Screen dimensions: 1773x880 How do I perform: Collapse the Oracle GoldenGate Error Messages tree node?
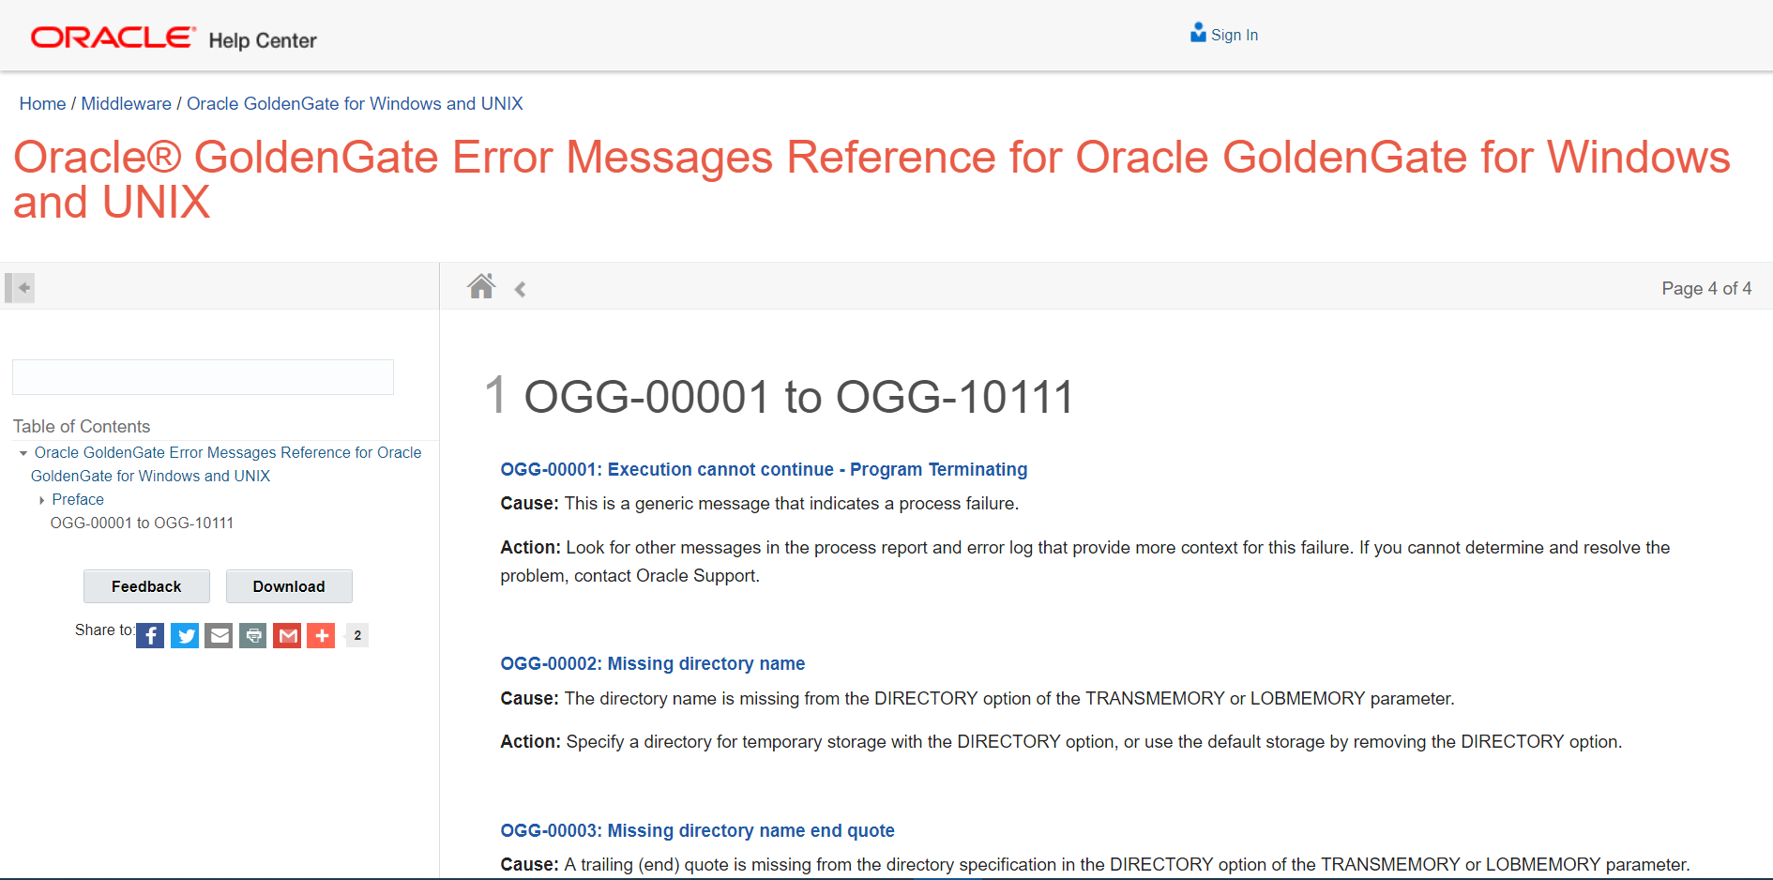23,453
